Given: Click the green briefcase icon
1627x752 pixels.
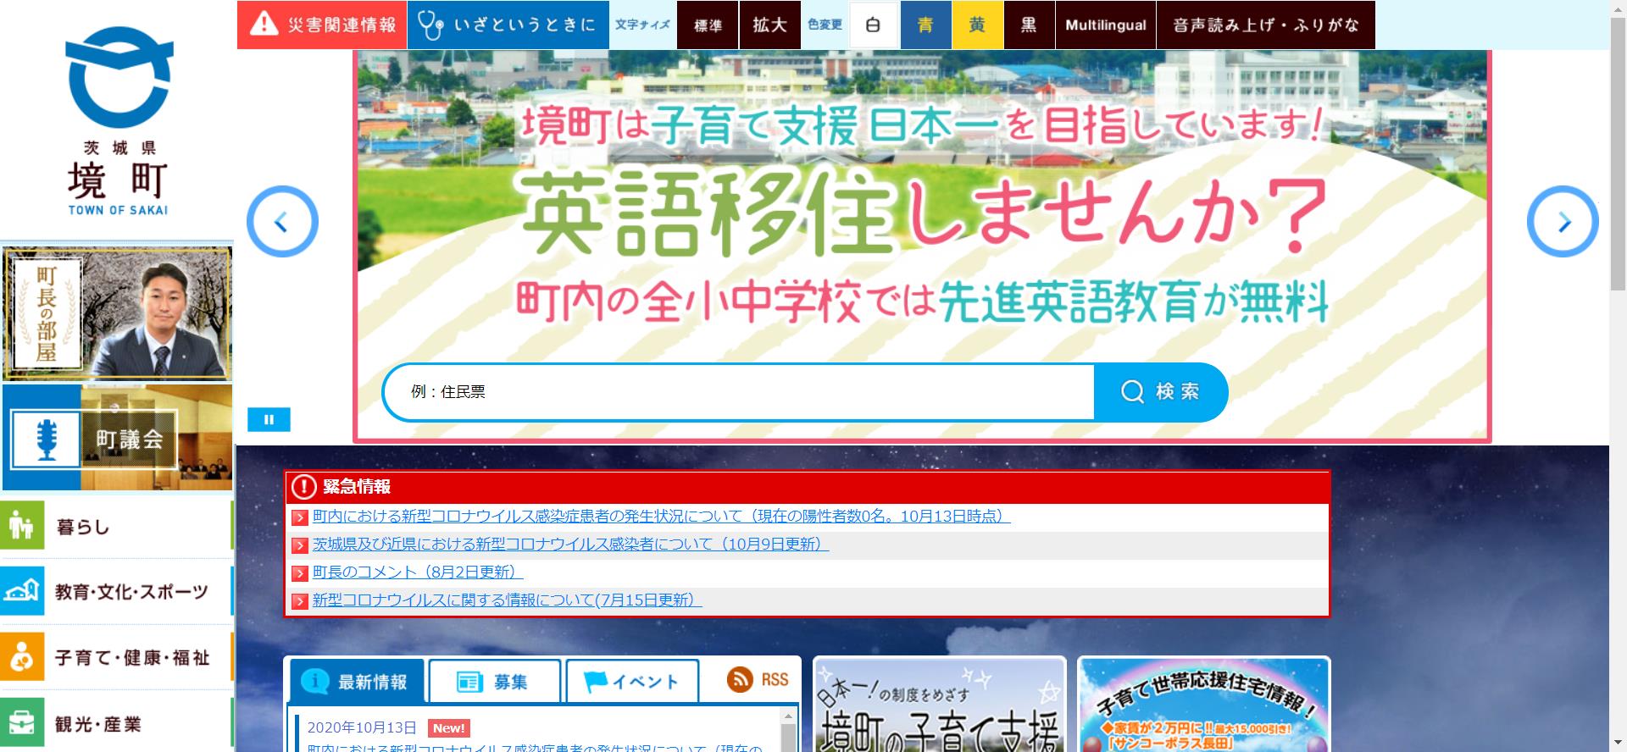Looking at the screenshot, I should tap(22, 723).
